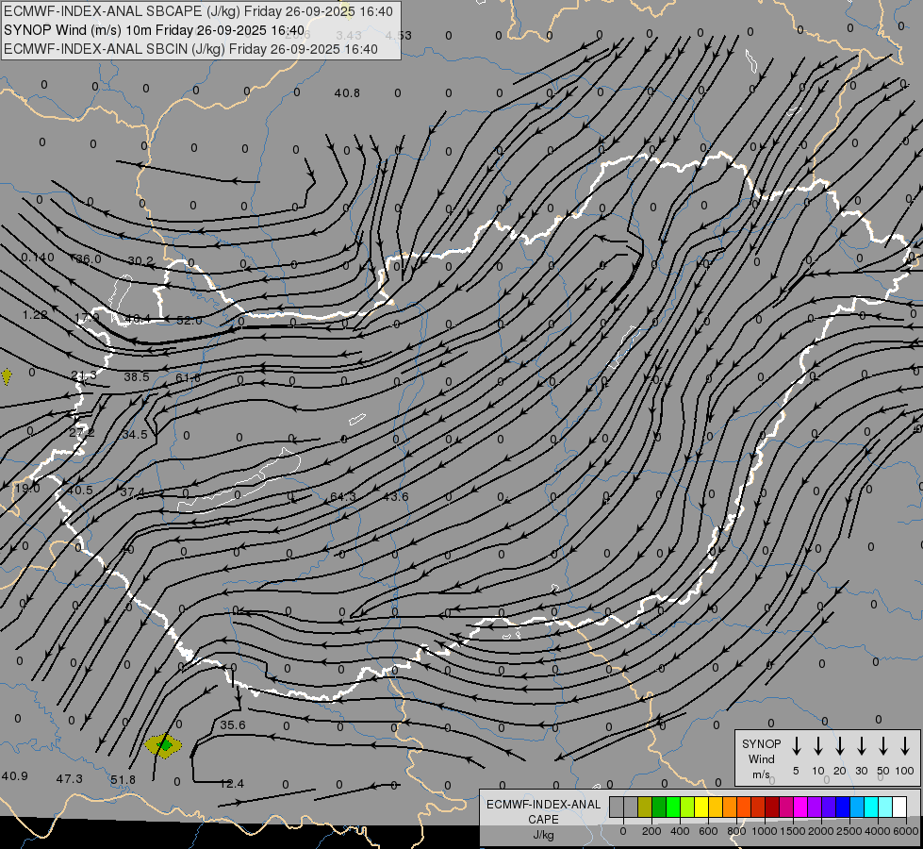Screen dimensions: 923x849
Task: Select the SBCAPE layer title line
Action: (x=199, y=11)
